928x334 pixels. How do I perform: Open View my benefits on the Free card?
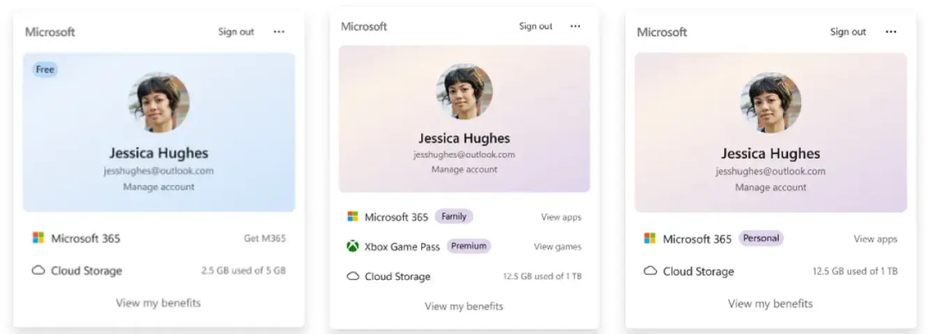(x=158, y=303)
